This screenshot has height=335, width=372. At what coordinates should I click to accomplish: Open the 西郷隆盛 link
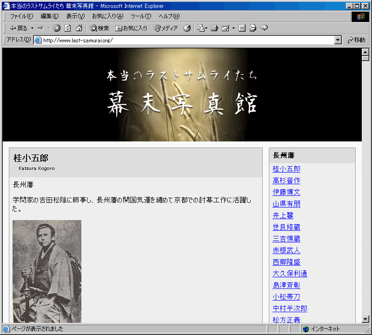[286, 262]
